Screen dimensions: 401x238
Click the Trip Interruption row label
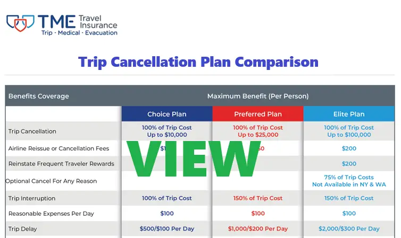32,199
